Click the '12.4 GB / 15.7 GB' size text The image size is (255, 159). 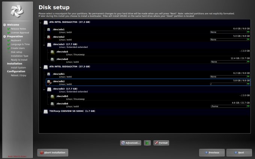click(240, 58)
